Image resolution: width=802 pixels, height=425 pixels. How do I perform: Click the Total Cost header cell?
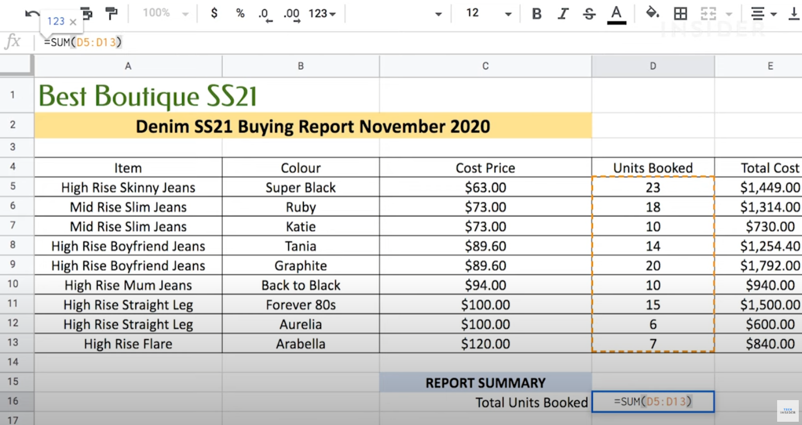tap(758, 168)
